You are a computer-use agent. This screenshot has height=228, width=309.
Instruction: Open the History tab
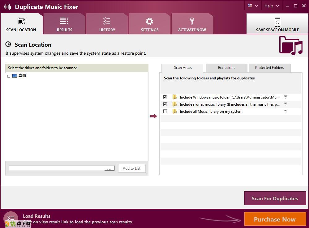click(107, 24)
